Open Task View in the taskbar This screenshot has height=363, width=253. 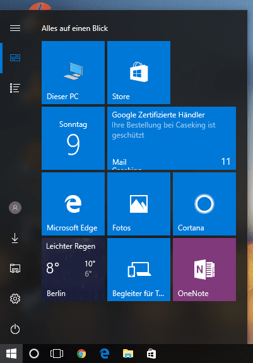57,354
